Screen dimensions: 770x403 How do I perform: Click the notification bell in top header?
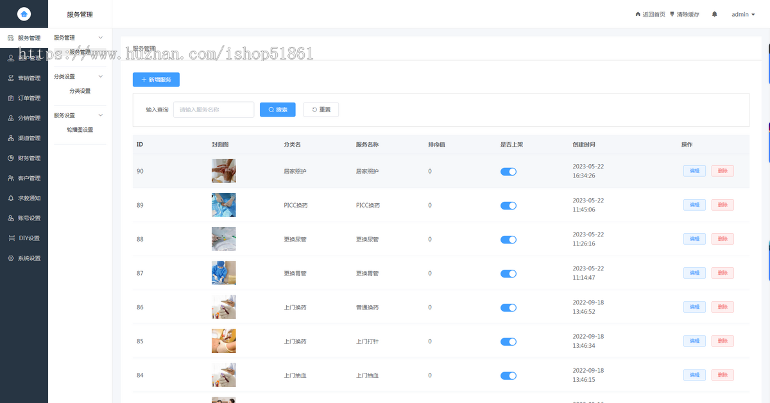pyautogui.click(x=714, y=14)
